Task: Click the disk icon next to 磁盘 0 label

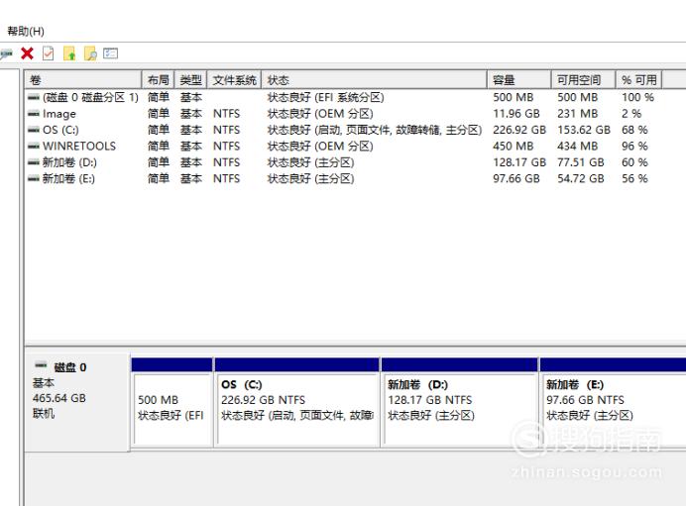Action: [x=41, y=364]
